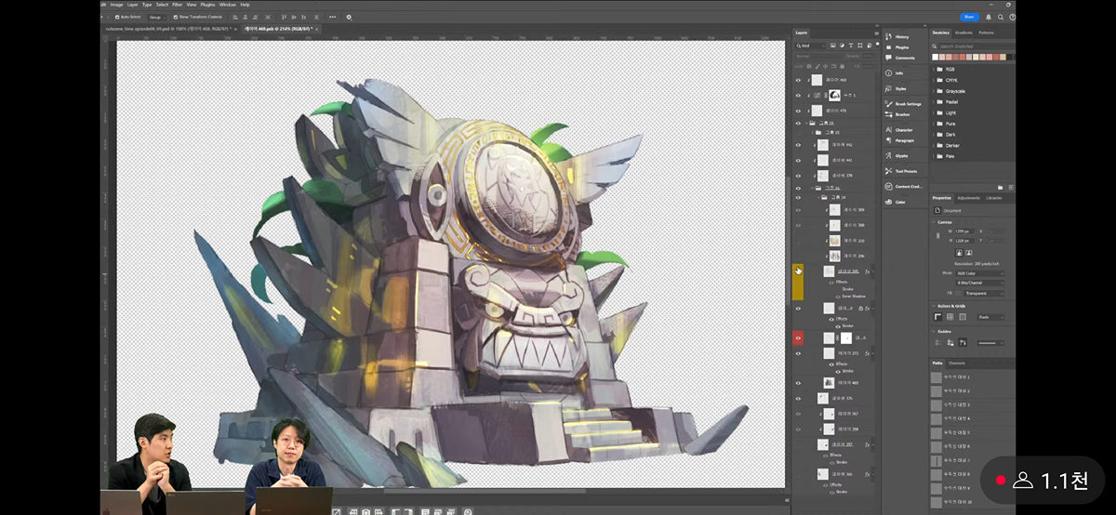This screenshot has height=515, width=1116.
Task: Switch to the Channels tab
Action: click(x=957, y=363)
